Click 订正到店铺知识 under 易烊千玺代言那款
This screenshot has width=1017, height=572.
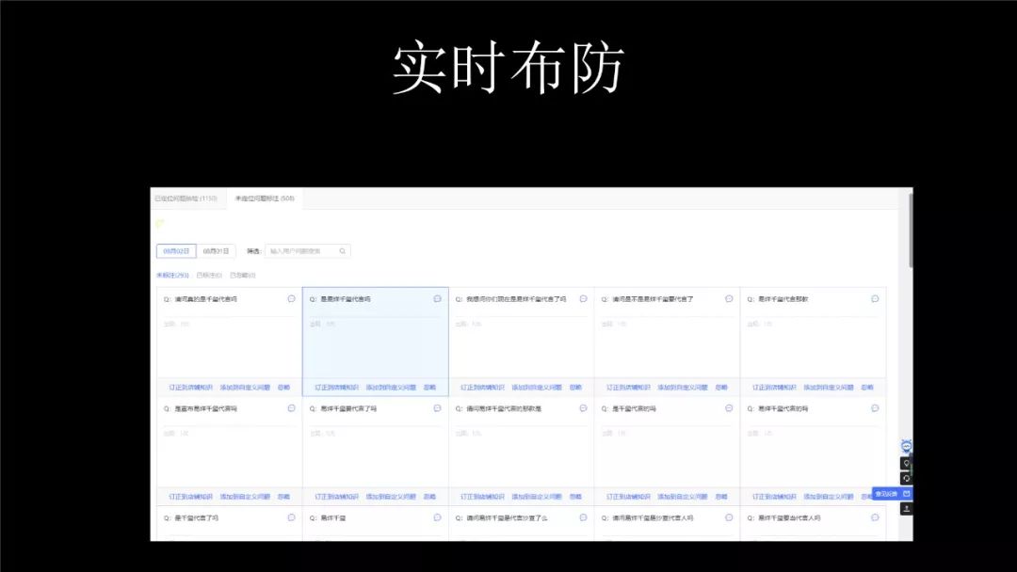(x=774, y=388)
